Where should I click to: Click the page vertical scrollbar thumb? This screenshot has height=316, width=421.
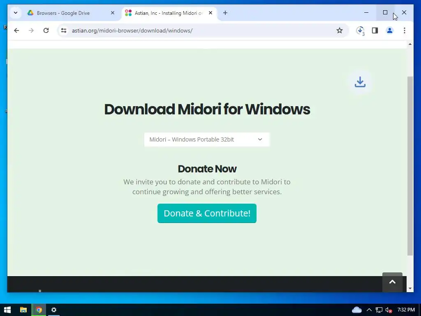[410, 166]
